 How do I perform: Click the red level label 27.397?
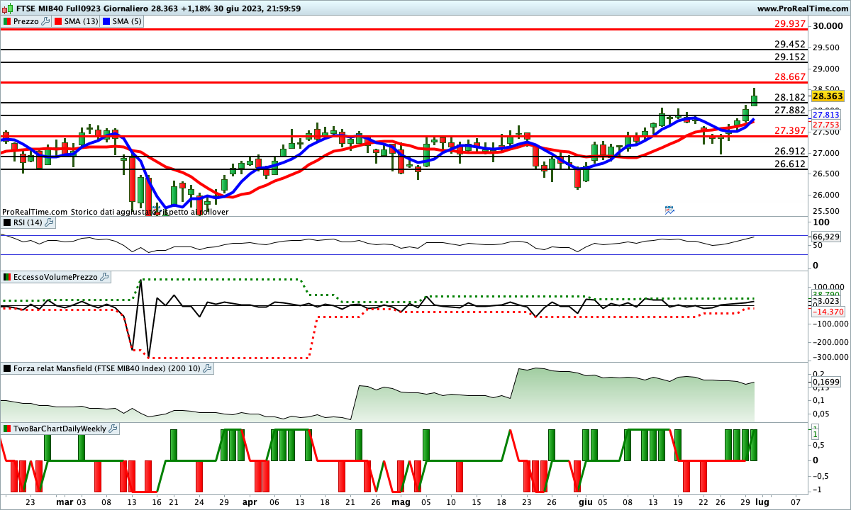(x=790, y=130)
